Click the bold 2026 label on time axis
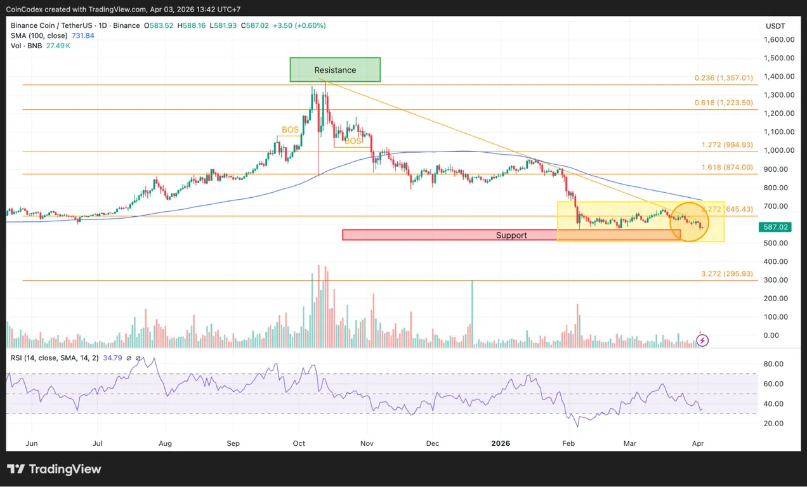 point(501,443)
